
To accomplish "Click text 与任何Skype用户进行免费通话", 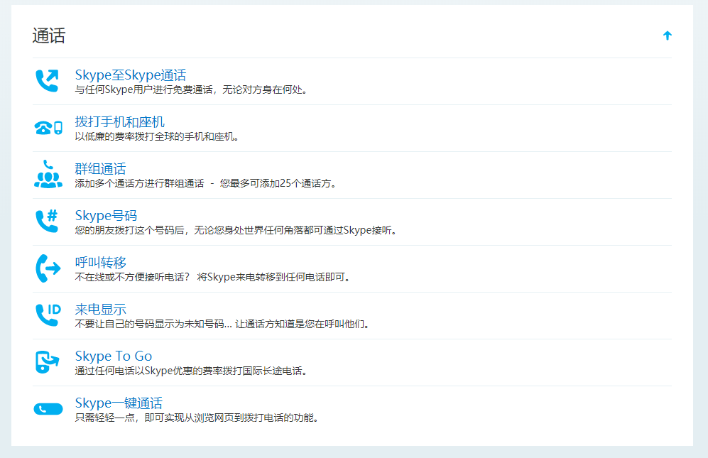I will coord(143,90).
